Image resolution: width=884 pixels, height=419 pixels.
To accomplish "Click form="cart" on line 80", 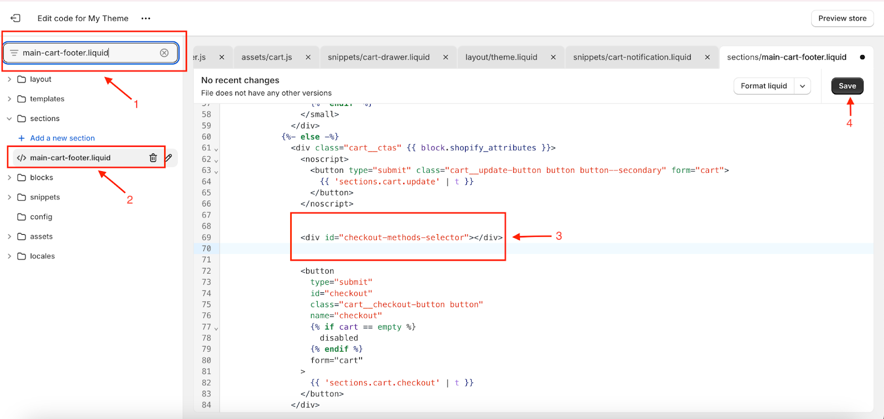I will (336, 360).
